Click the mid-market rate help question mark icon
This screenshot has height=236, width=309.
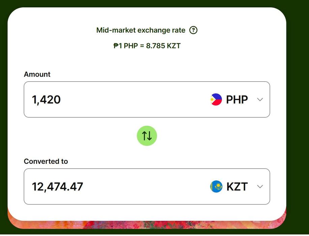[193, 30]
